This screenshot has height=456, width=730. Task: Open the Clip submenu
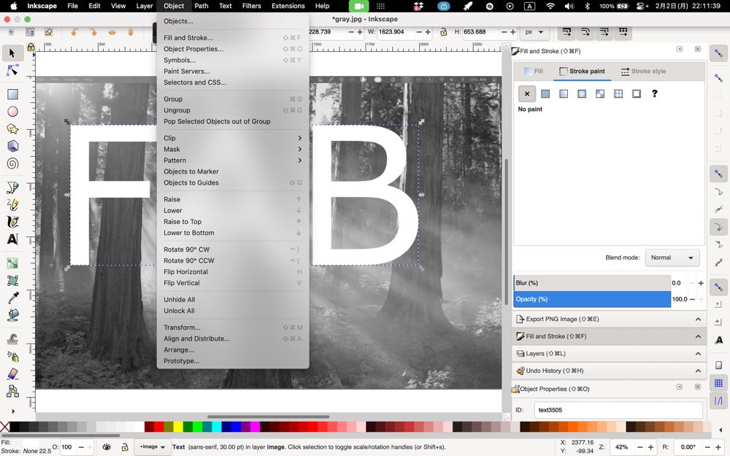click(233, 138)
